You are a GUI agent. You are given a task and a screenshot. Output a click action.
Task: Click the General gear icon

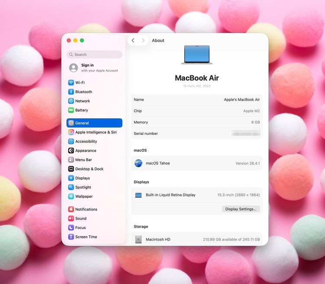(x=71, y=123)
